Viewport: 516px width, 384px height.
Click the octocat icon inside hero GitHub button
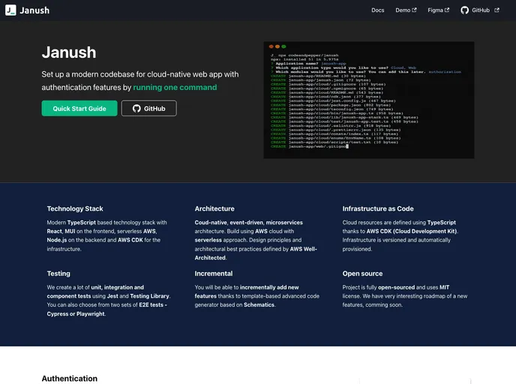(136, 108)
